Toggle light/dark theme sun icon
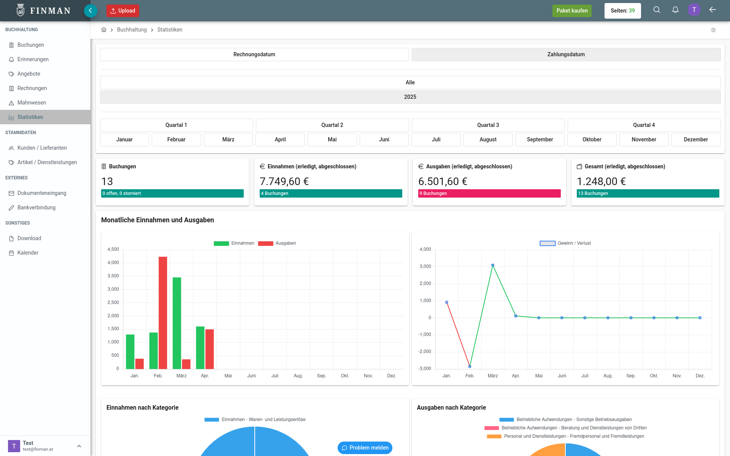This screenshot has width=730, height=456. [x=713, y=30]
